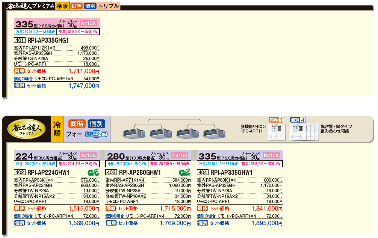This screenshot has width=378, height=238.
Task: Click the 個別 4 remote count badge
Action: pos(298,120)
